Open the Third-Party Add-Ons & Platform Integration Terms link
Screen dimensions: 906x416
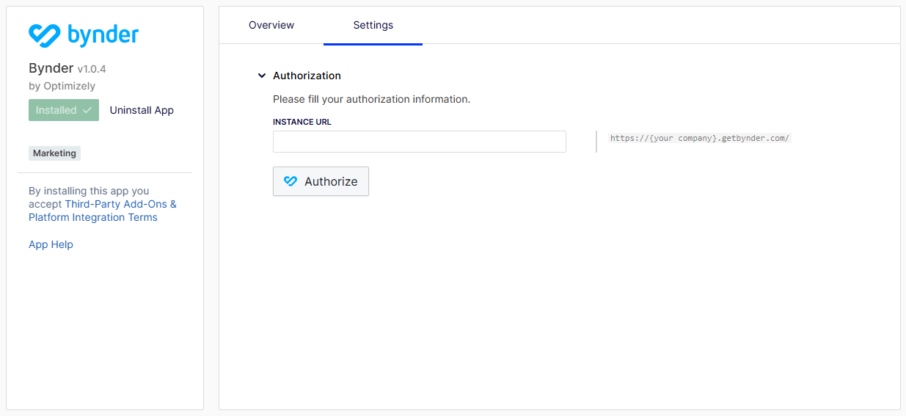103,211
